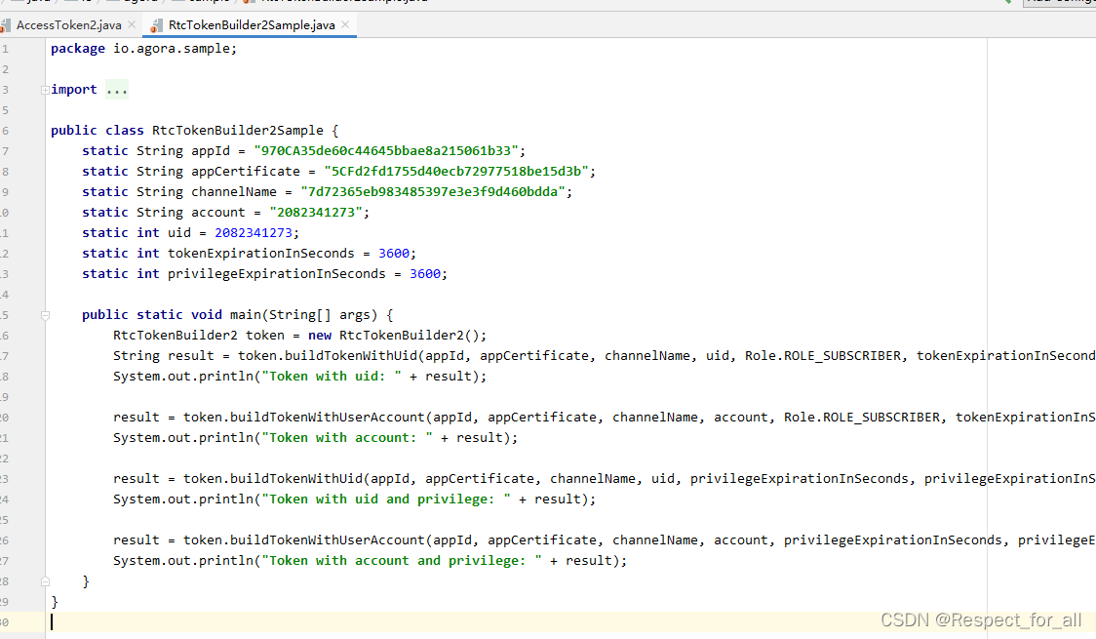Expand the folded import statements
Image resolution: width=1096 pixels, height=639 pixels.
(x=116, y=89)
